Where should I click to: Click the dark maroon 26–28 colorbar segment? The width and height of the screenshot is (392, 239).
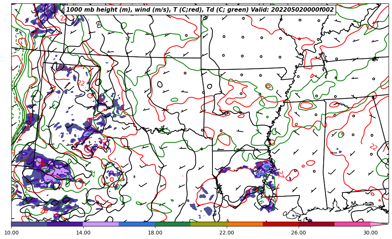316,224
